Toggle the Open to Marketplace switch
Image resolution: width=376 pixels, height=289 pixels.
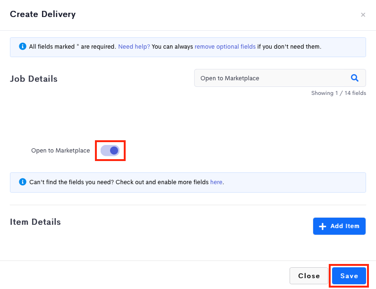pyautogui.click(x=110, y=151)
